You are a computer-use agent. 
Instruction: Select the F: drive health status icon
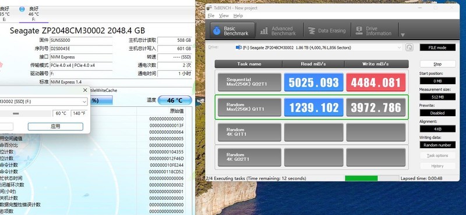[22, 9]
